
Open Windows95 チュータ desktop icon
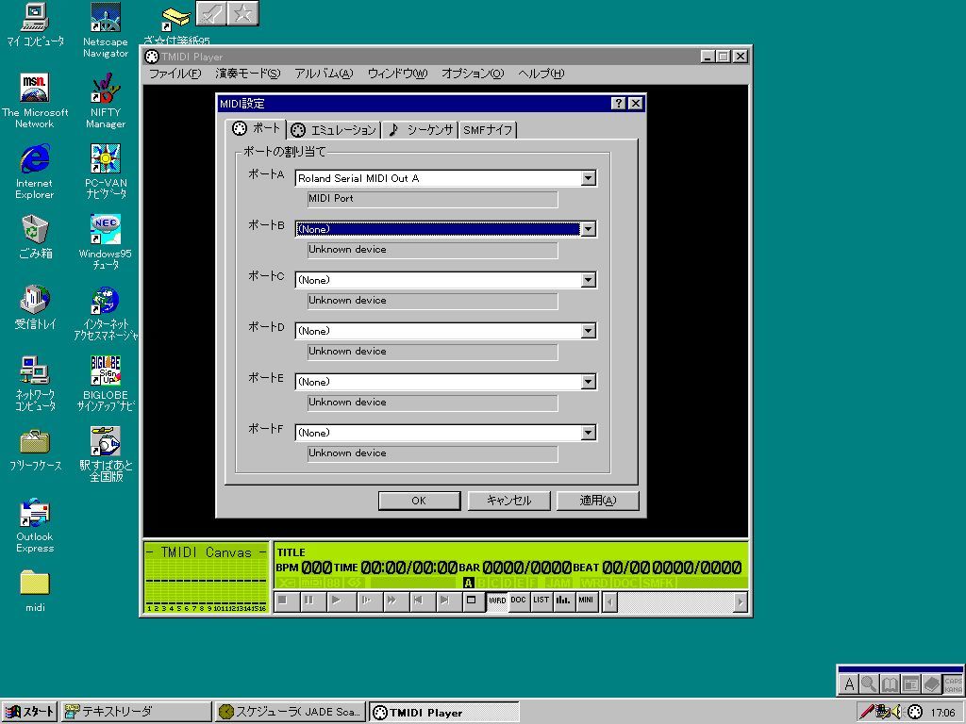106,242
